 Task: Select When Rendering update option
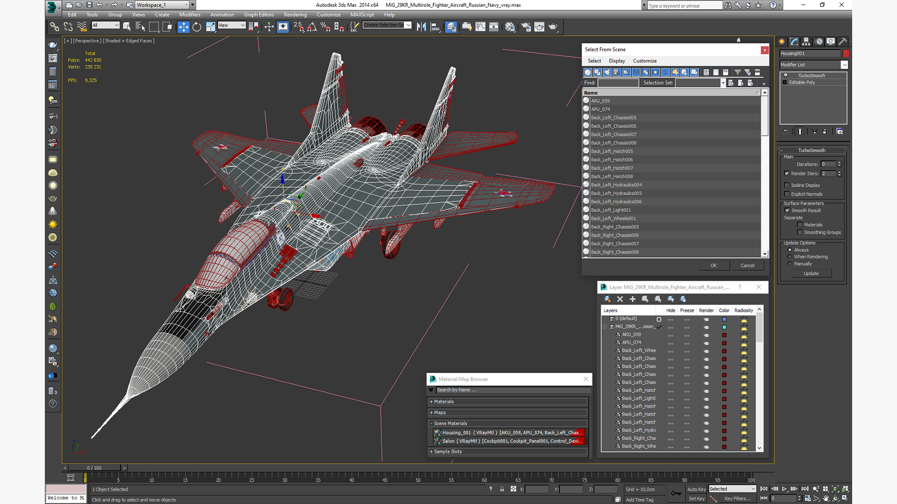(790, 257)
